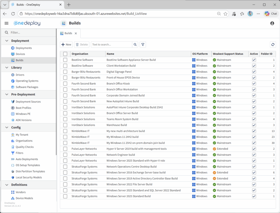Image resolution: width=280 pixels, height=213 pixels.
Task: Open the browser tab list dropdown
Action: tap(5, 5)
